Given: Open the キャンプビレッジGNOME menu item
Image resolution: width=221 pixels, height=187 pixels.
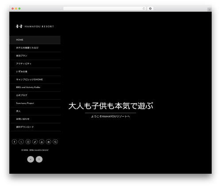Looking at the screenshot, I should click(35, 80).
